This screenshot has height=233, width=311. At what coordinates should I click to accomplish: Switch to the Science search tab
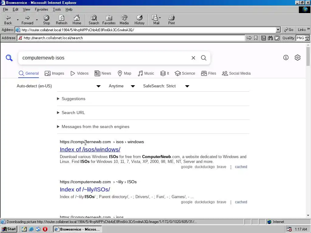(185, 73)
